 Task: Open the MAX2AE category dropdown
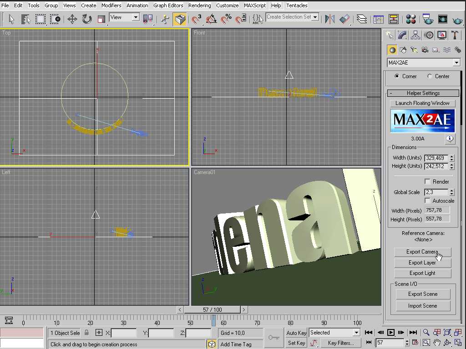(456, 63)
